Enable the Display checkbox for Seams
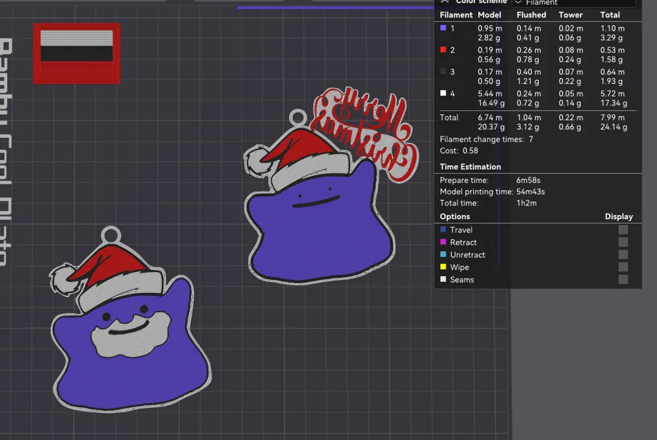657x440 pixels. [622, 279]
